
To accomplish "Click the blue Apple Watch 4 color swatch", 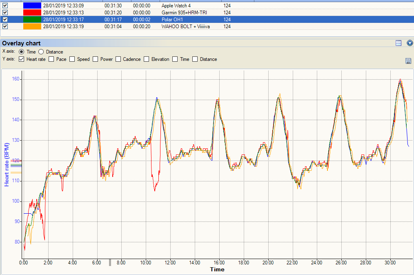I will (x=32, y=6).
